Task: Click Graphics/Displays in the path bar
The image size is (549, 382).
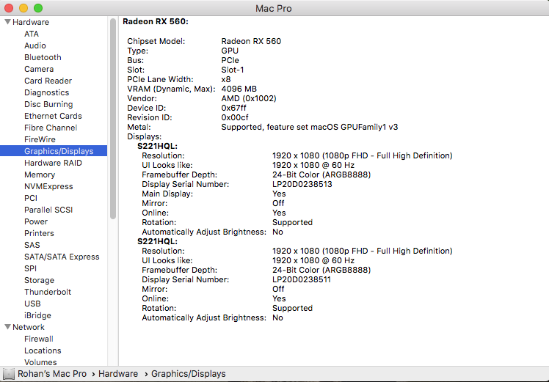Action: (x=189, y=374)
